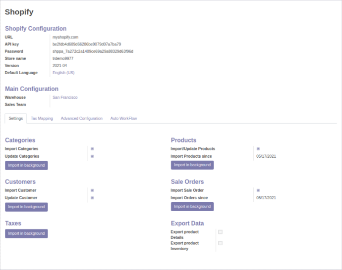
Task: Click the API key value be2fdb4d609d…
Action: [x=87, y=44]
